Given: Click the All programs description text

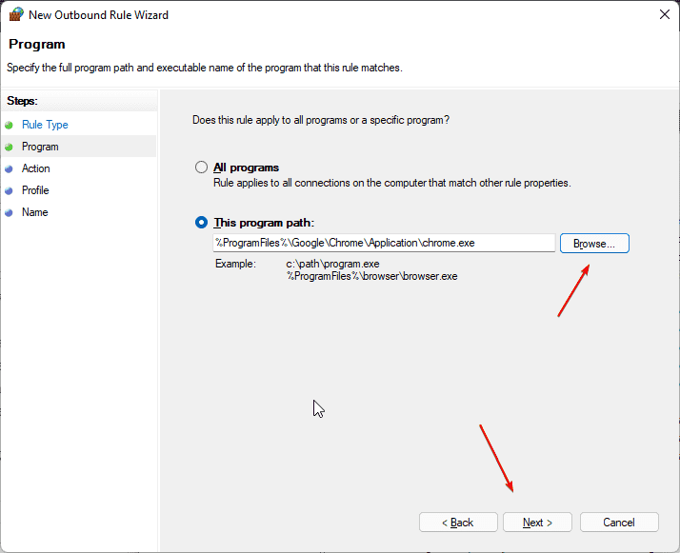Looking at the screenshot, I should pos(392,183).
